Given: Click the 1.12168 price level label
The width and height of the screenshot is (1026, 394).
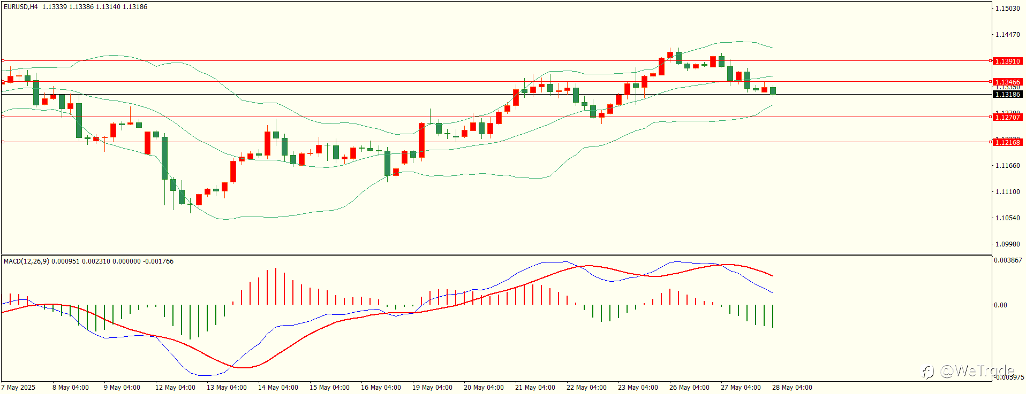Looking at the screenshot, I should [x=1007, y=142].
